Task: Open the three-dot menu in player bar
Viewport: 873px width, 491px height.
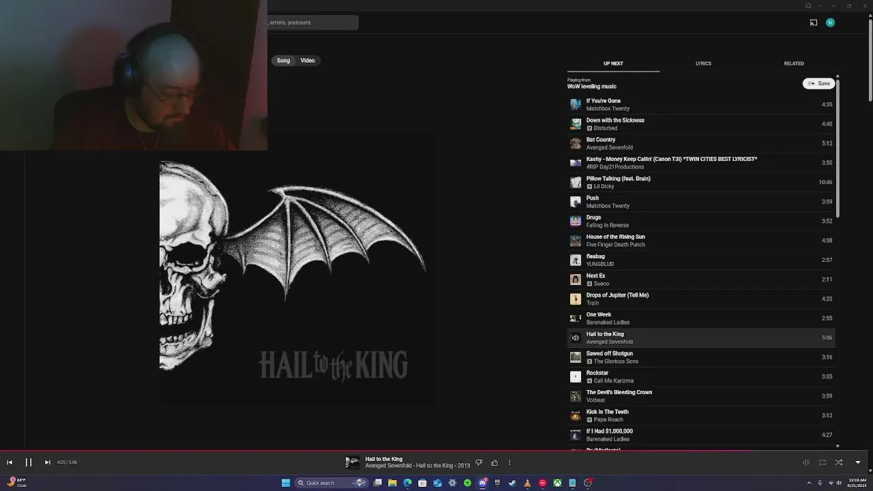Action: 509,463
